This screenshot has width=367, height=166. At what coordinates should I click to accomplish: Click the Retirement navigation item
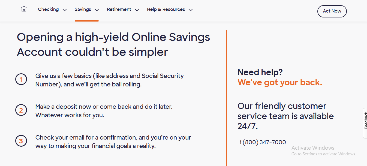[x=119, y=9]
